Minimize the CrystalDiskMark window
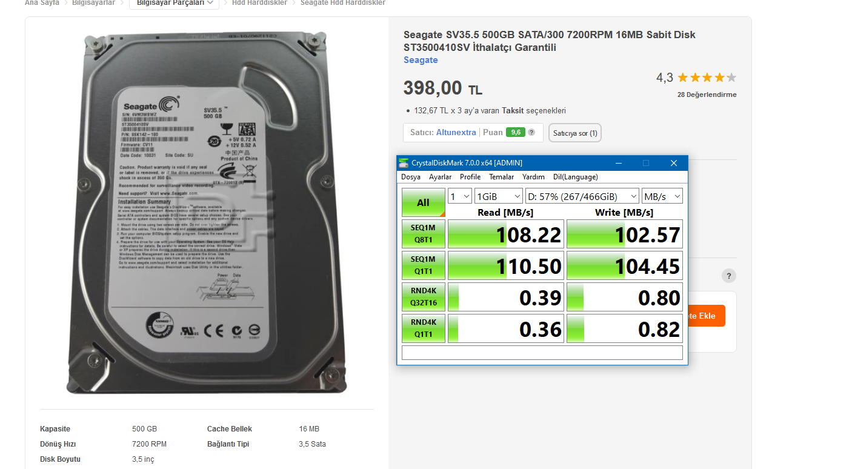The image size is (852, 469). [619, 162]
